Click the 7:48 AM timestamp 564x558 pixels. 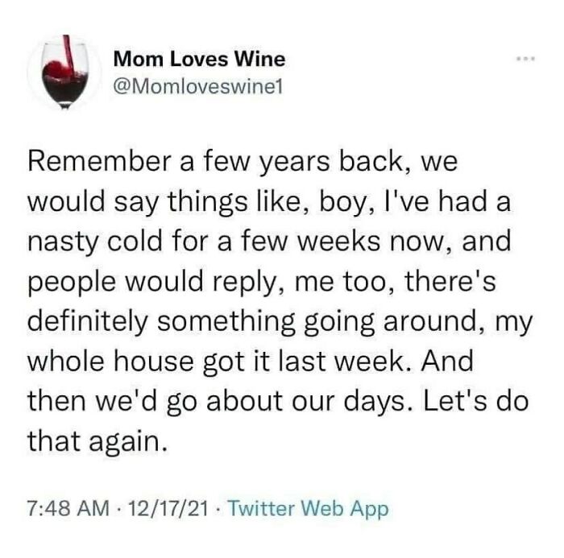68,508
